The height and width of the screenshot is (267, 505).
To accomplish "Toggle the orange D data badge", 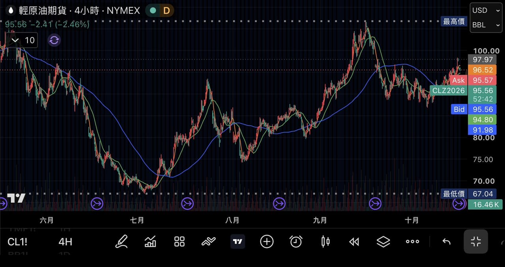I will (x=166, y=10).
